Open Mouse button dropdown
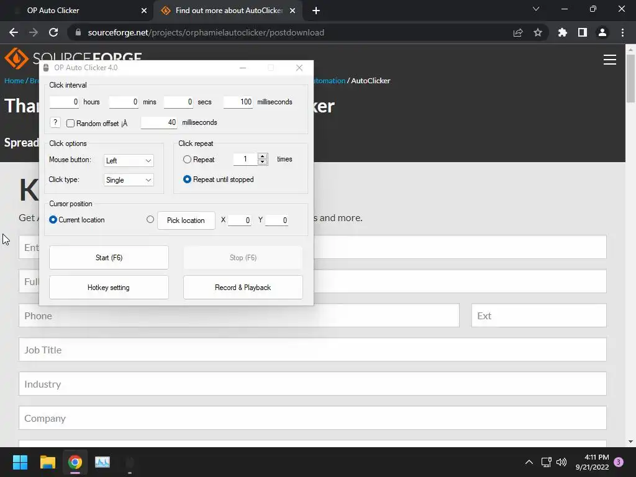The width and height of the screenshot is (636, 477). (129, 161)
